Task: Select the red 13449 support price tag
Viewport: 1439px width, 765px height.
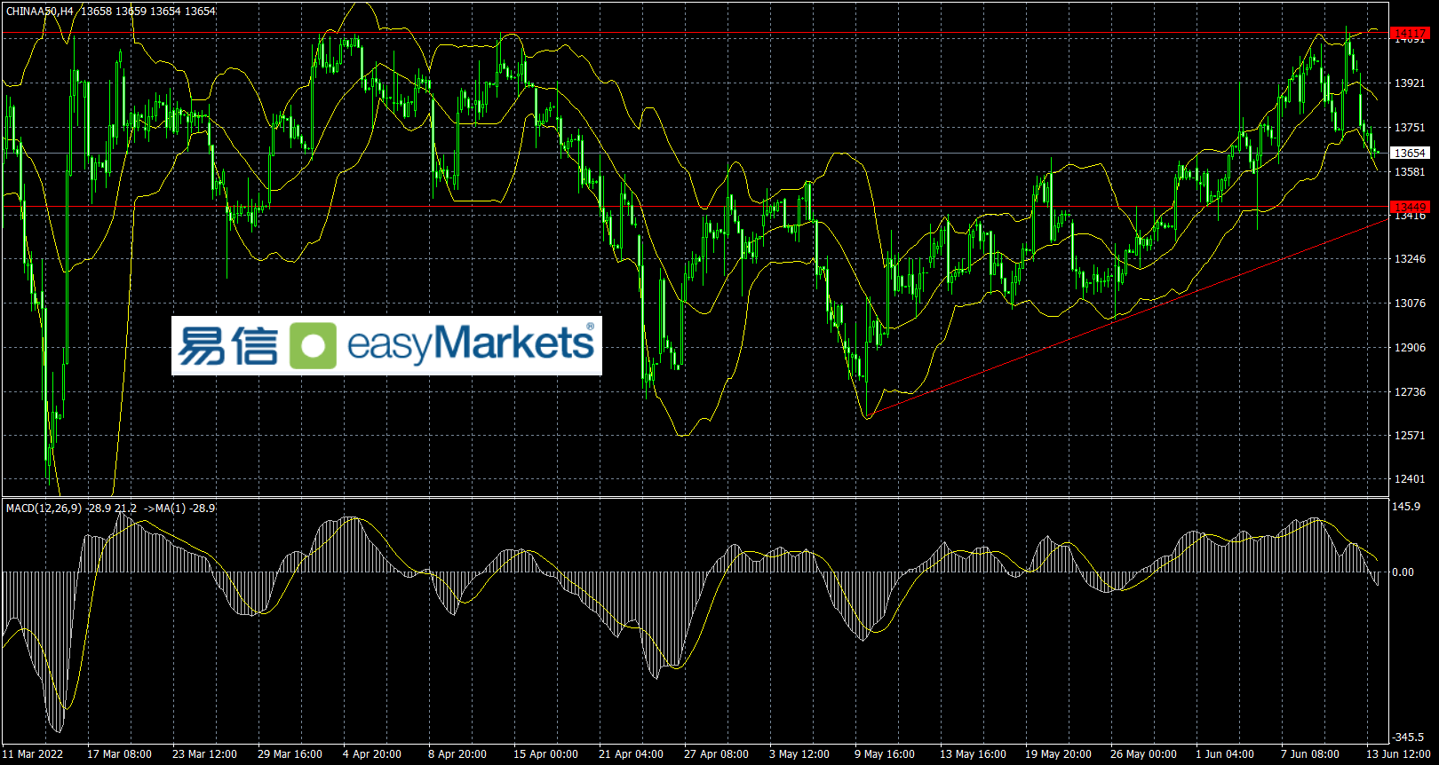Action: pos(1410,208)
